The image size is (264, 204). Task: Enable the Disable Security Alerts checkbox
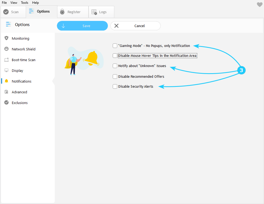pos(115,87)
